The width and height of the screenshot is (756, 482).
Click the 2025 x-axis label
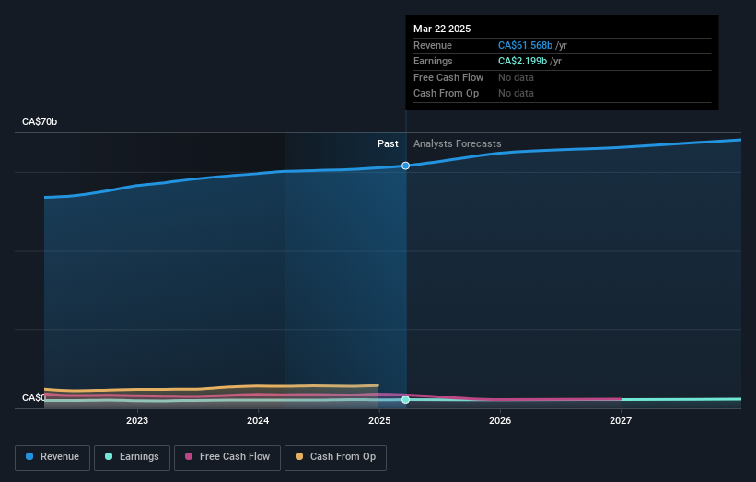379,420
